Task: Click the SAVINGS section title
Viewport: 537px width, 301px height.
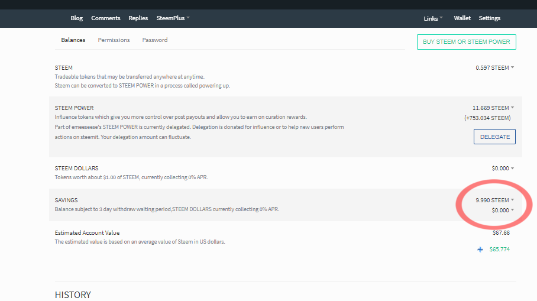Action: click(x=66, y=200)
